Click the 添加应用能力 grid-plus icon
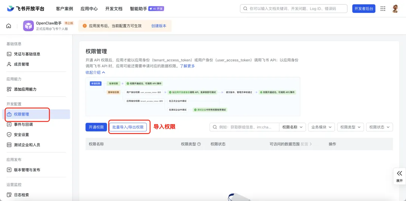406x201 pixels. point(9,89)
